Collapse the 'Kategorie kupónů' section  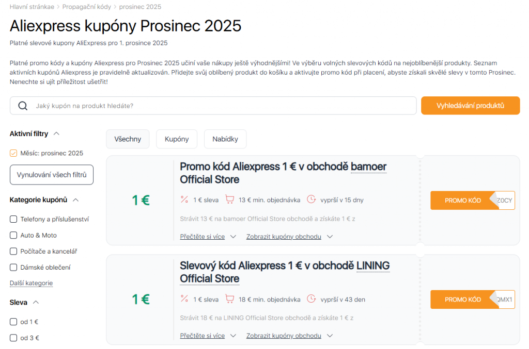[76, 200]
